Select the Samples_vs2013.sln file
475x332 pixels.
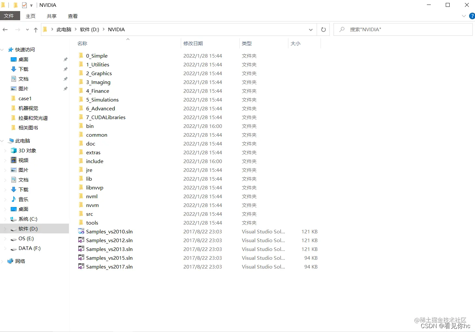click(x=109, y=249)
